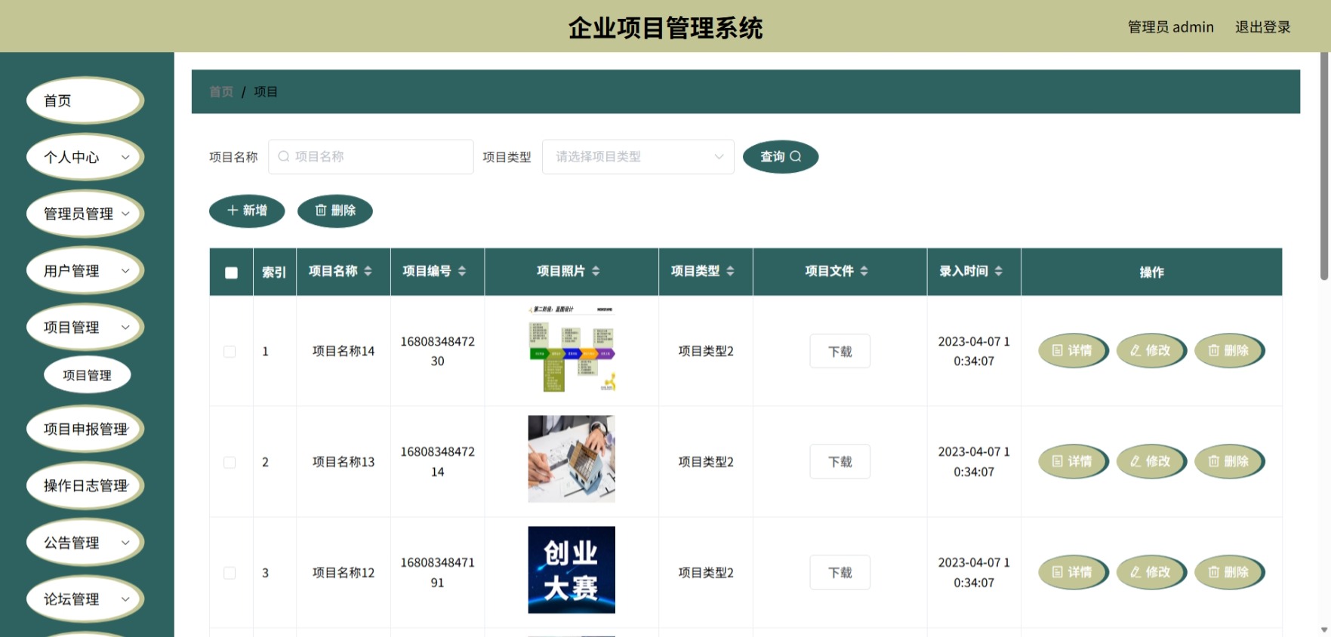Toggle the select-all checkbox in table header
The height and width of the screenshot is (637, 1331).
click(x=231, y=272)
